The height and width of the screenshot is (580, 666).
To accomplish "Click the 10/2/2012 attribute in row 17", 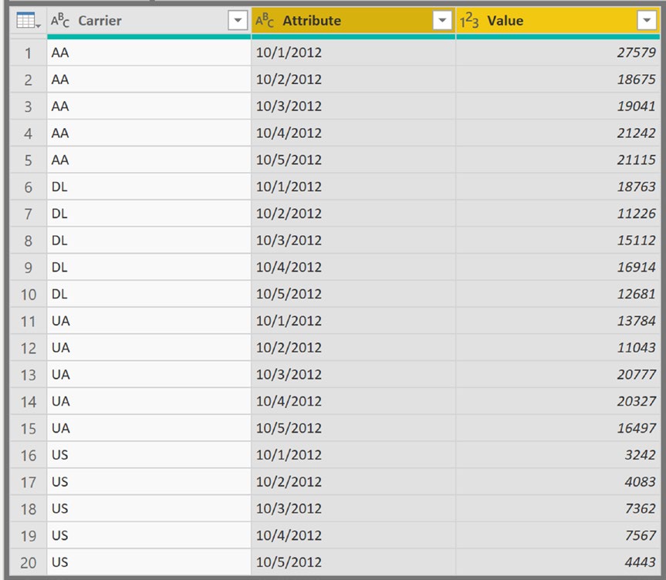I will pyautogui.click(x=353, y=482).
